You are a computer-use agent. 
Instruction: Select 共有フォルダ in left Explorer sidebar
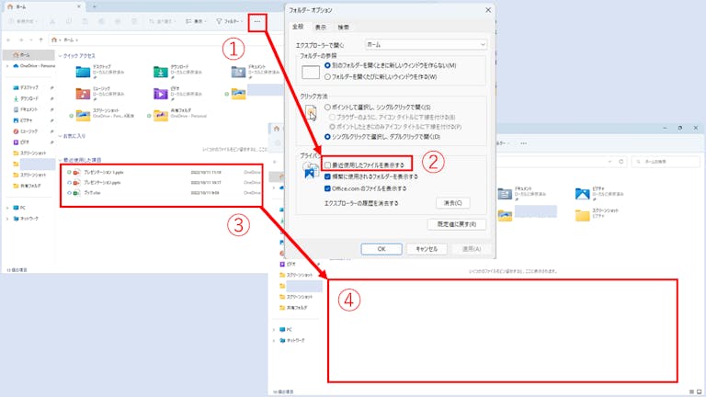(x=27, y=186)
